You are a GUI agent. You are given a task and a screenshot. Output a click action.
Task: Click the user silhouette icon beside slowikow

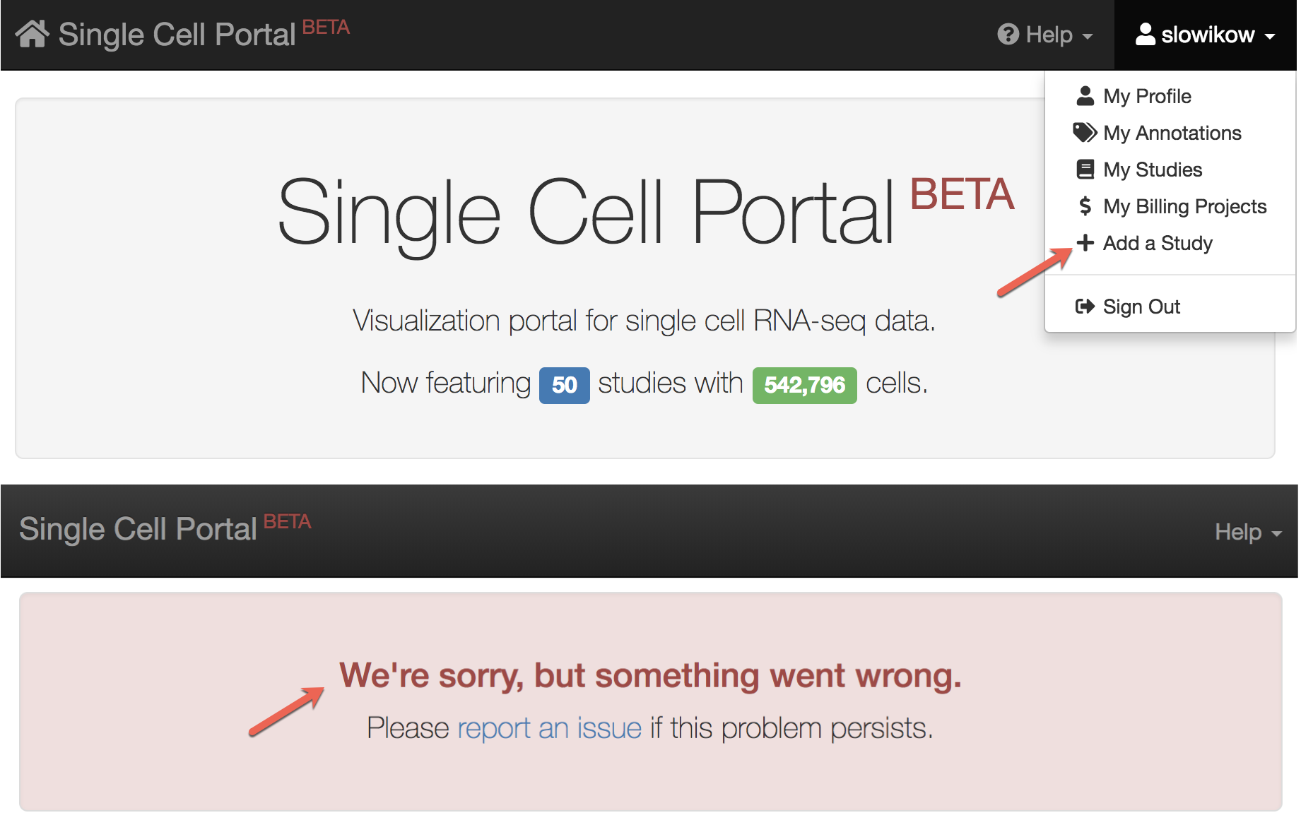(x=1146, y=33)
